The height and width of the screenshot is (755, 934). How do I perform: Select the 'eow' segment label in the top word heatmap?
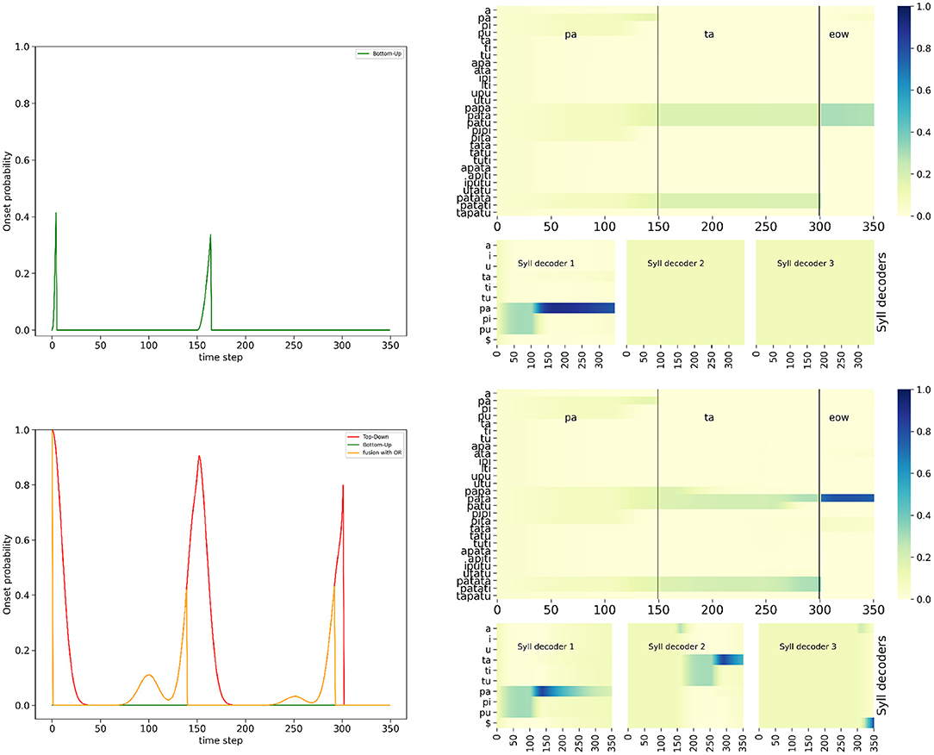[x=838, y=34]
